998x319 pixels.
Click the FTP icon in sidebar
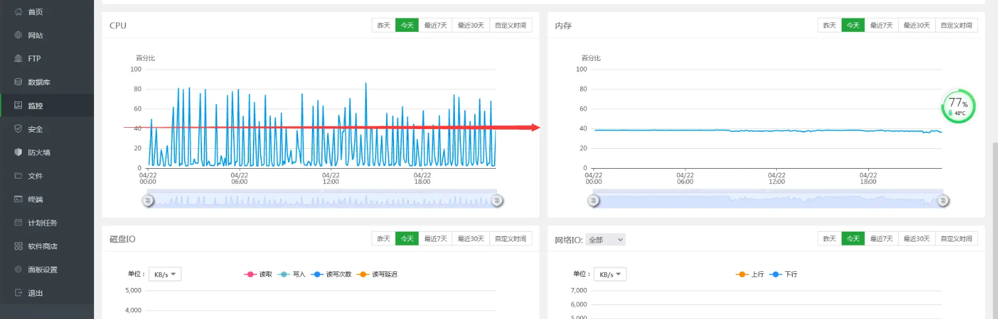point(18,59)
